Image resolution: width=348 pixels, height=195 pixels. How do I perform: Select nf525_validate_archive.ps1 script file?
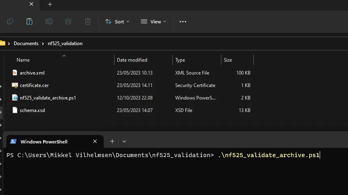coord(48,98)
